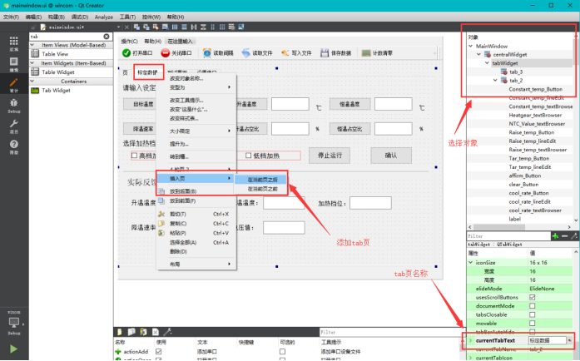The width and height of the screenshot is (580, 361).
Task: Click the green Run triangle button
Action: (x=13, y=349)
